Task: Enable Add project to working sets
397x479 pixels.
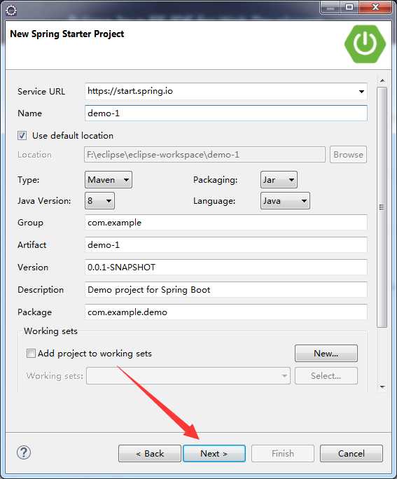Action: [x=31, y=354]
